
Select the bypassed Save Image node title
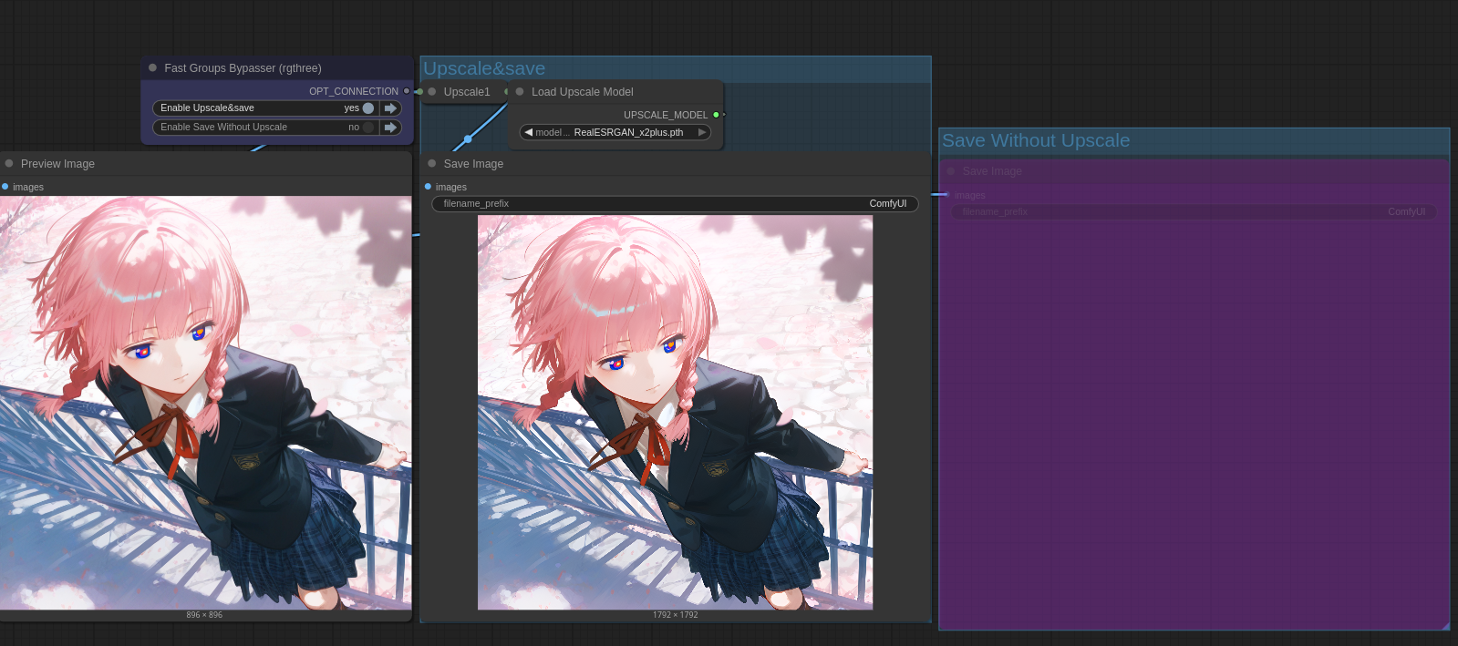pyautogui.click(x=992, y=171)
